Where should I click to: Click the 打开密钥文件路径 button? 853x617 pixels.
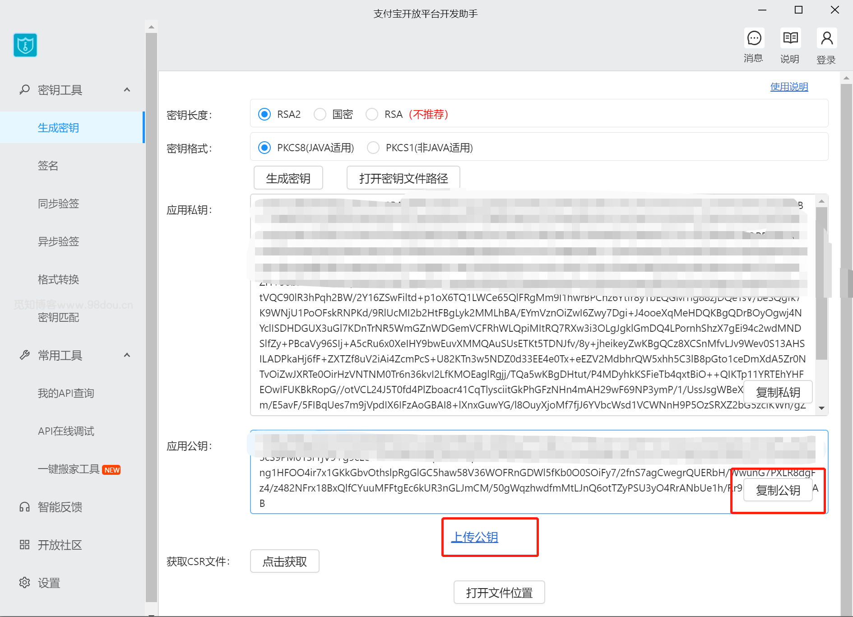[403, 178]
